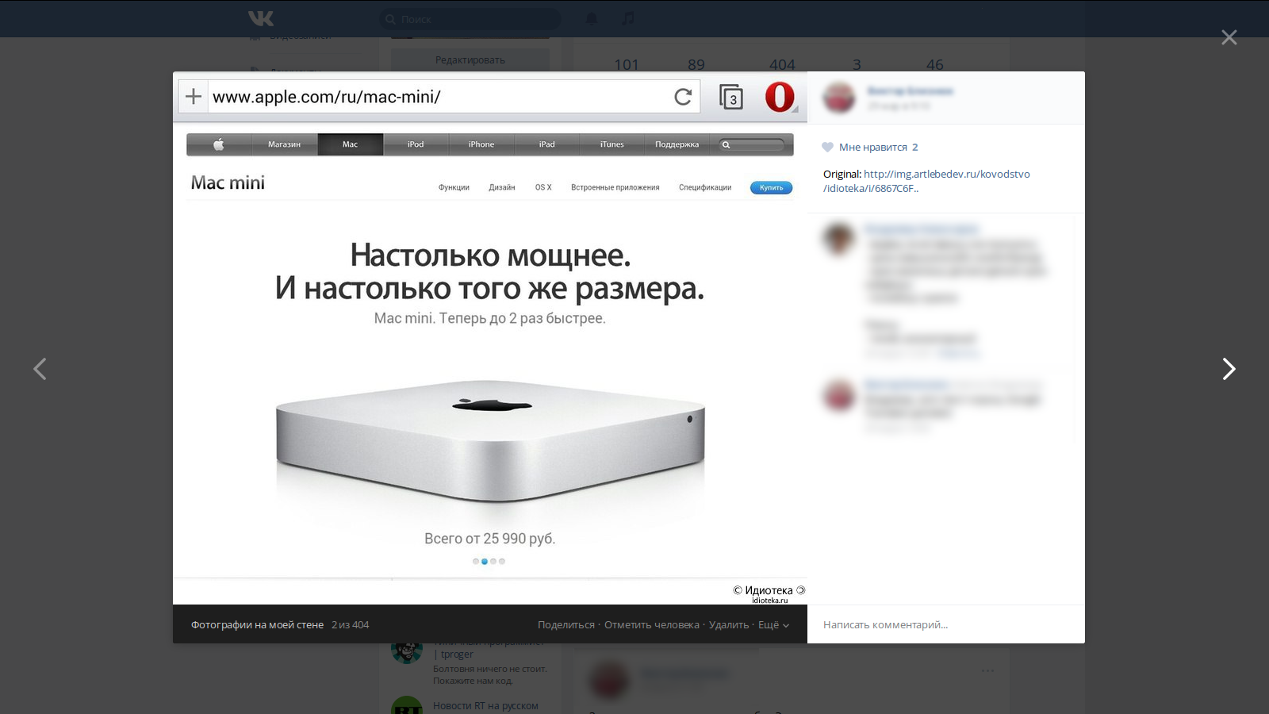Open the img.artlebedev.ru original link

click(x=926, y=181)
